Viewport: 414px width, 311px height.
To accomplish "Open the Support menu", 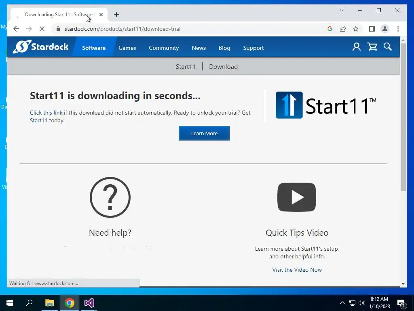I will click(253, 48).
